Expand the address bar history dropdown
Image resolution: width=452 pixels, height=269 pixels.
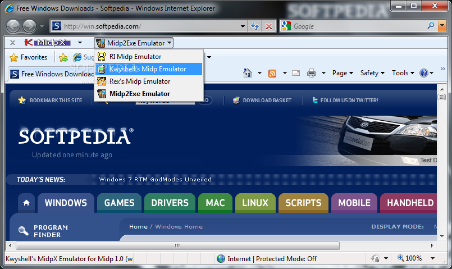243,26
